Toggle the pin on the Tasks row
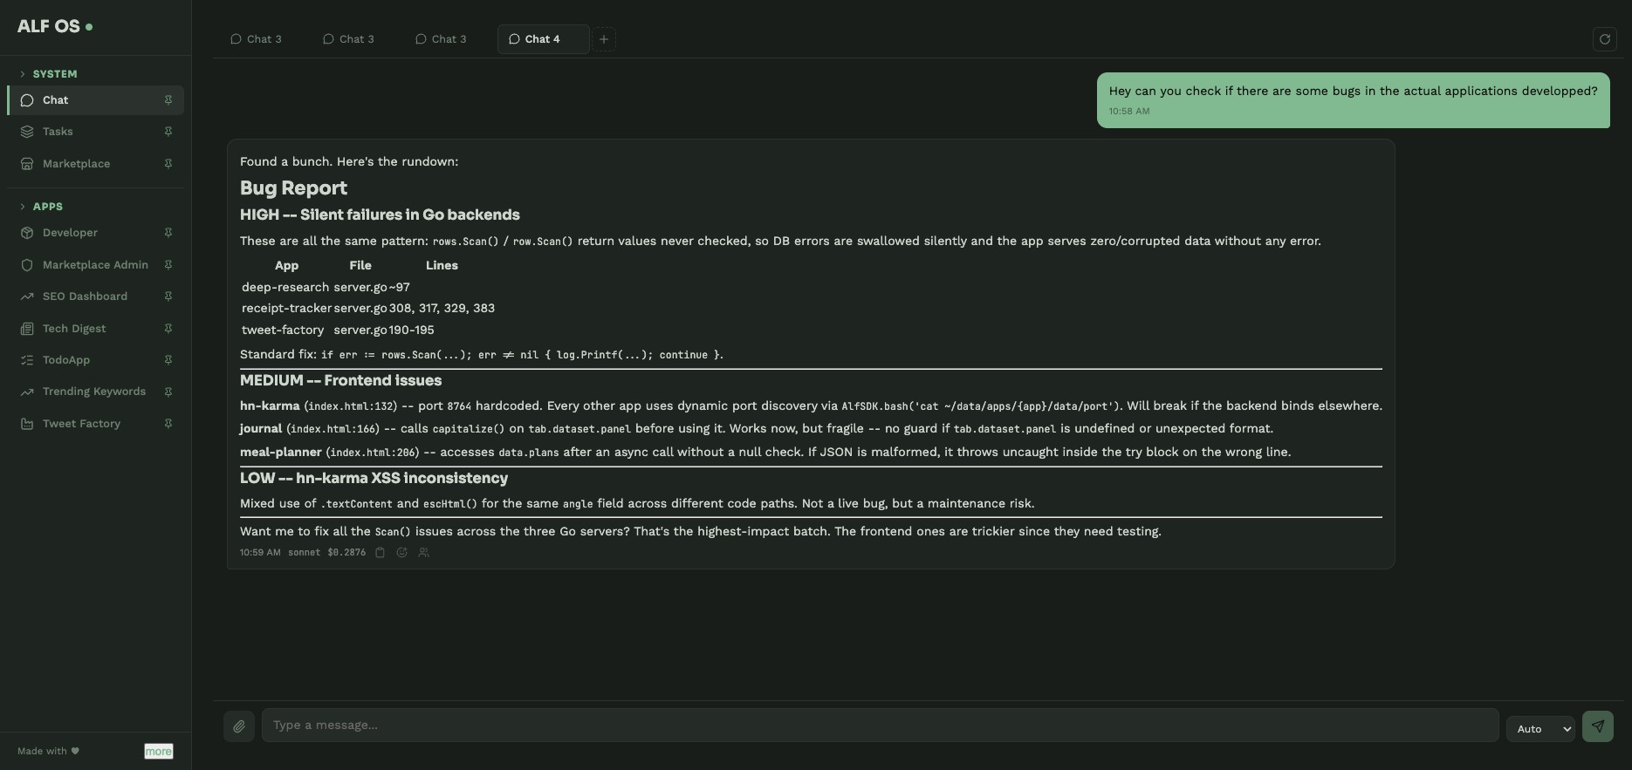Image resolution: width=1632 pixels, height=770 pixels. pyautogui.click(x=168, y=132)
